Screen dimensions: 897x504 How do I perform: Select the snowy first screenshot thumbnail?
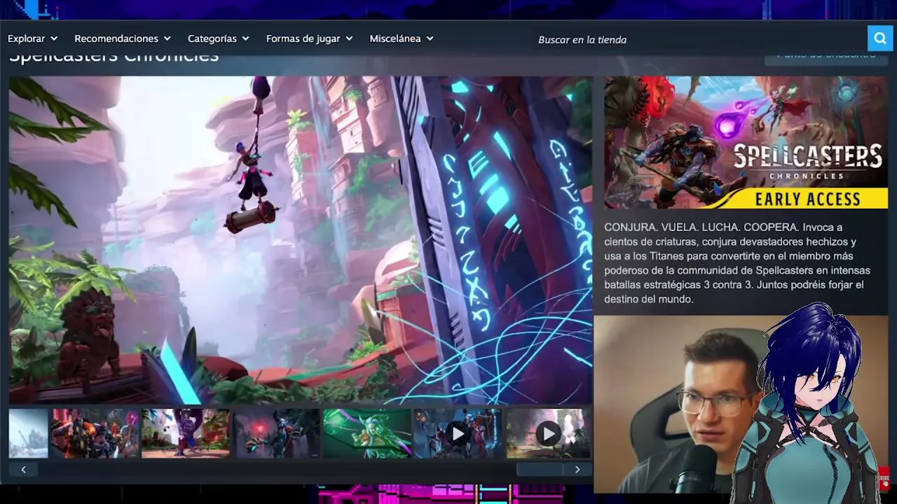tap(29, 433)
